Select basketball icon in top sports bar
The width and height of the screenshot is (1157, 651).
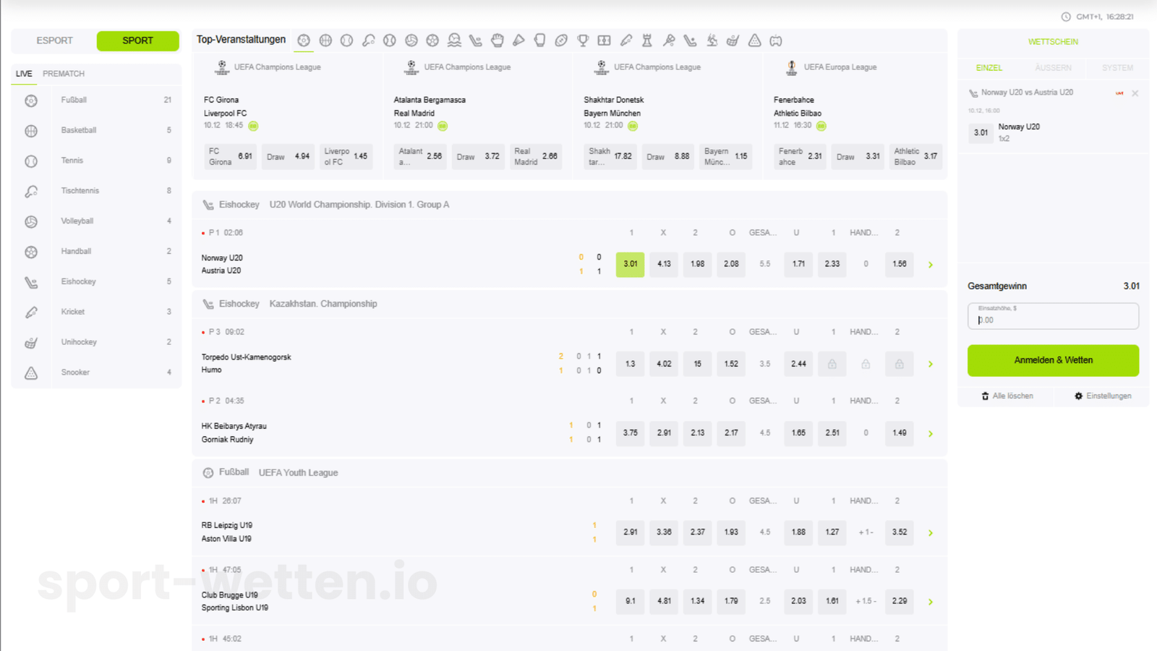(325, 41)
